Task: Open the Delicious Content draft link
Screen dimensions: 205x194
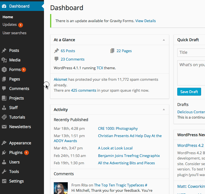Action: (x=191, y=112)
